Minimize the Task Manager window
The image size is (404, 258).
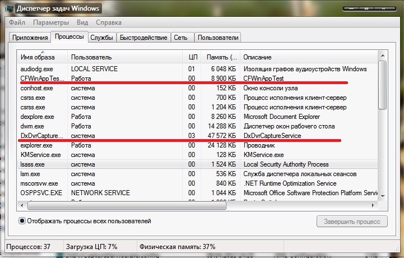pos(351,9)
